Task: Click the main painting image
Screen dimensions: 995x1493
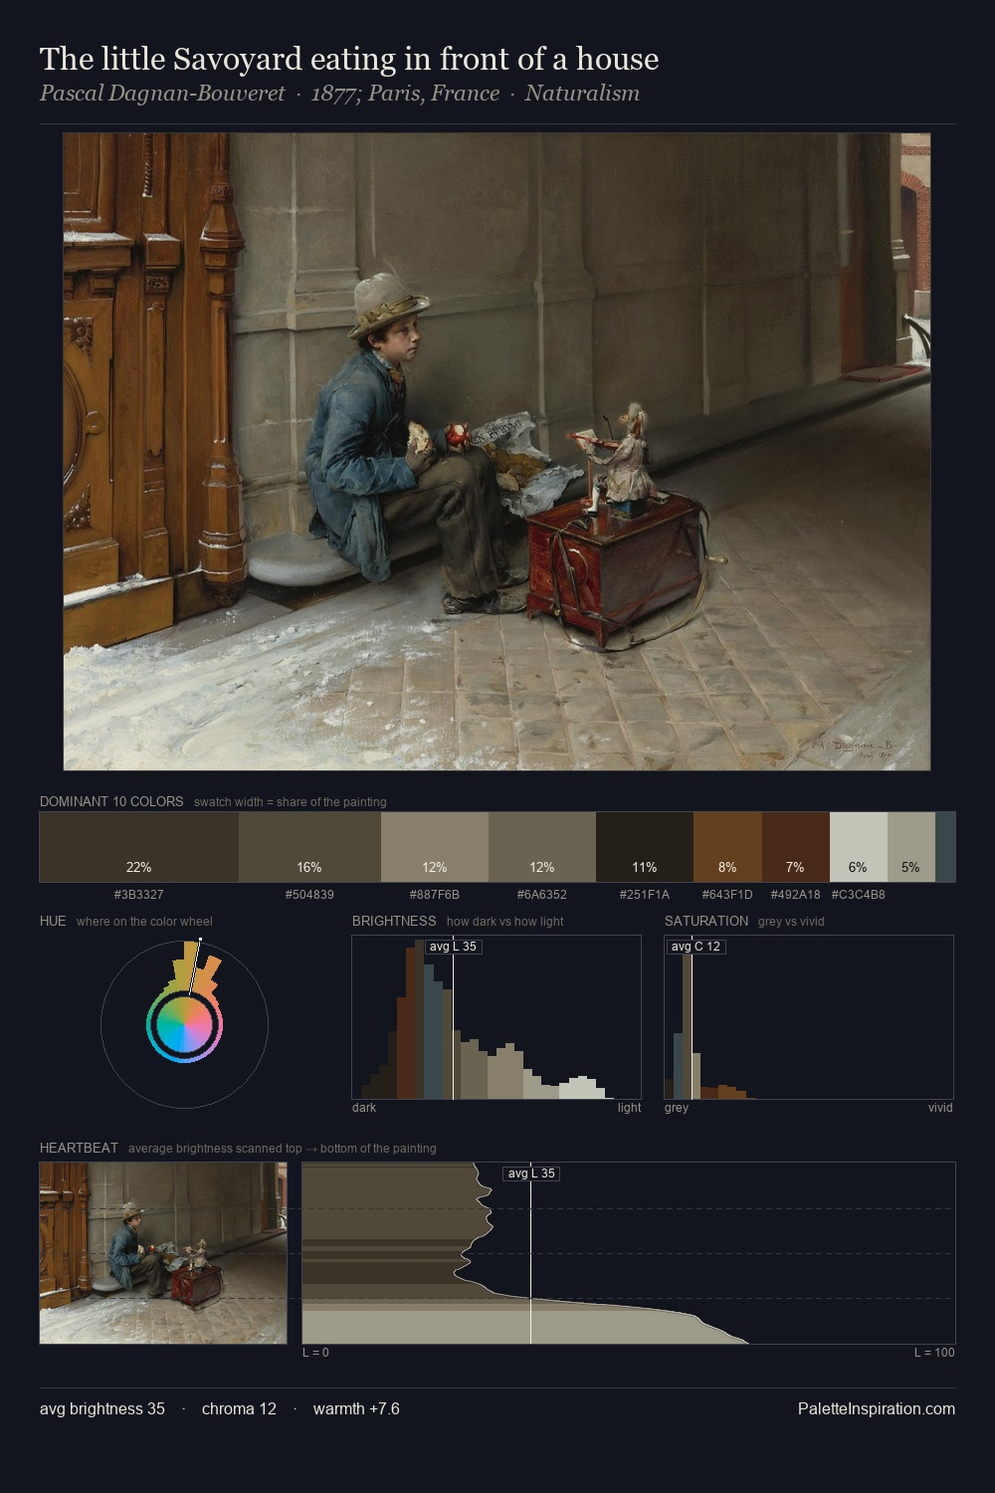Action: pos(497,452)
